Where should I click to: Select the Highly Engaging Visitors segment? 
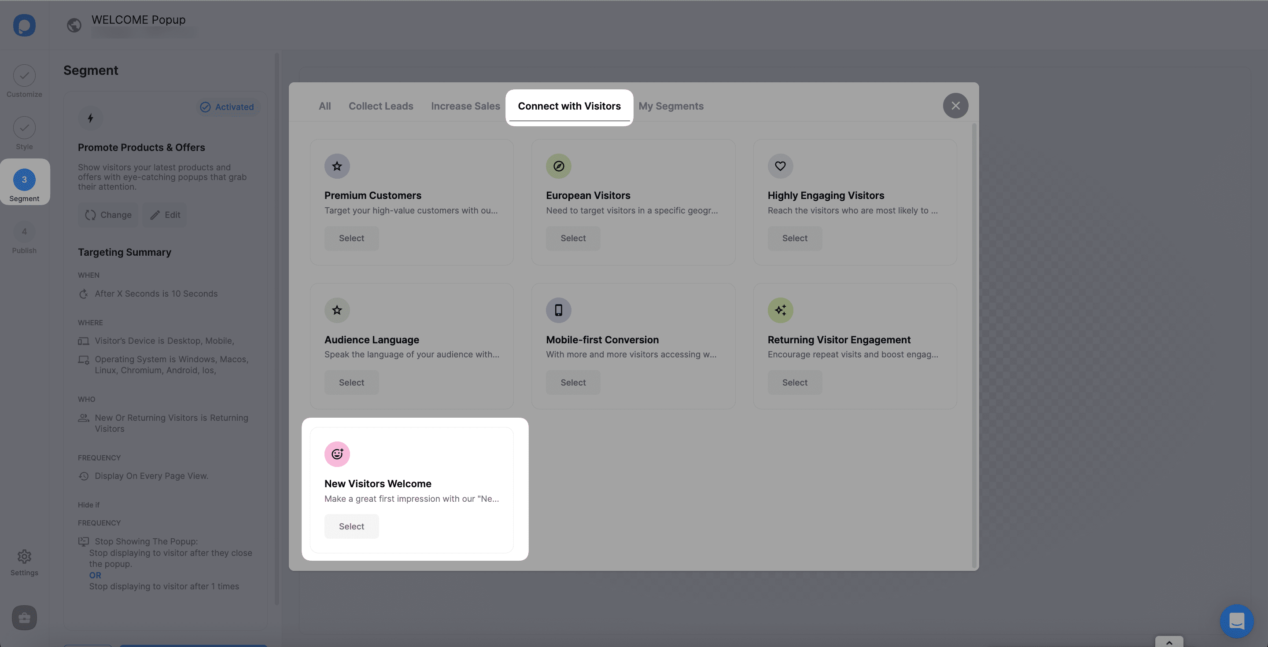click(794, 238)
